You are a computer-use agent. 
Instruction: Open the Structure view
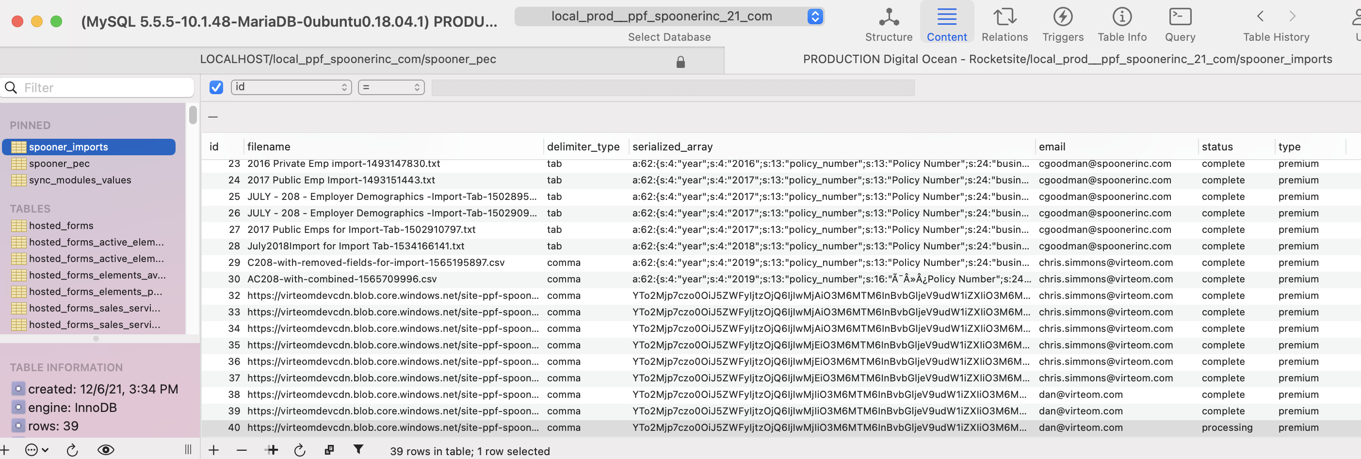coord(888,24)
